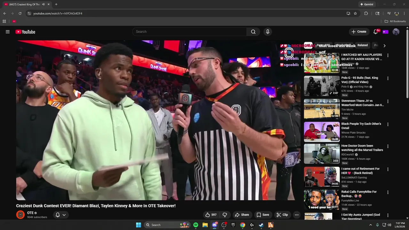Open options for Rakai Calls FunnyMike video
409x230 pixels.
click(x=388, y=192)
